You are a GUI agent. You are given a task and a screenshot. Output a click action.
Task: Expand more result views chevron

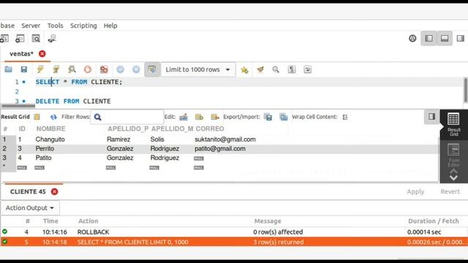(453, 178)
